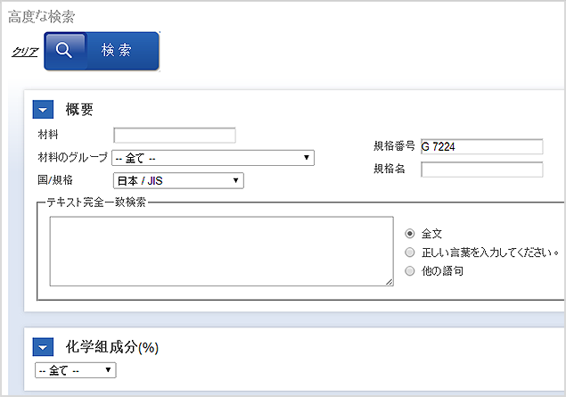Select the 他の語句 radio button
566x397 pixels.
(x=410, y=271)
